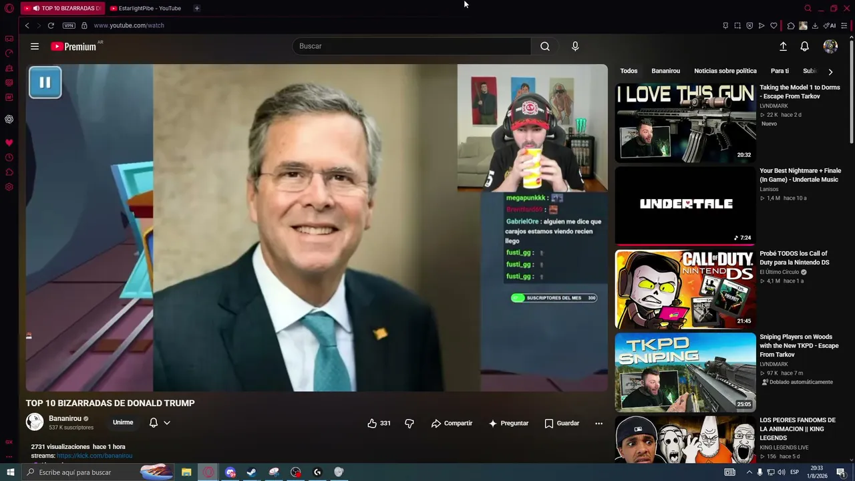Open YouTube notifications bell in header
Viewport: 855px width, 481px height.
coord(805,46)
